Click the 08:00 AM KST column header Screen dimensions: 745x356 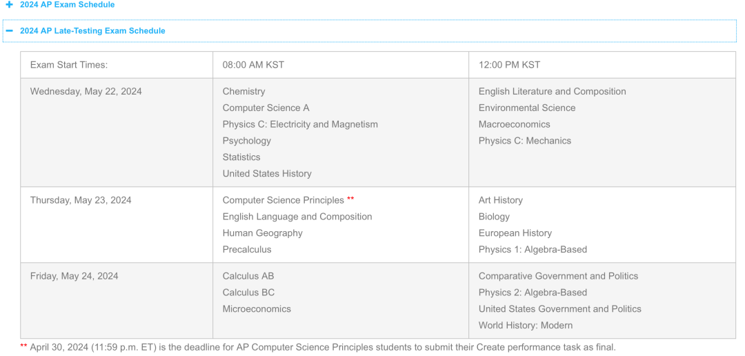coord(253,65)
